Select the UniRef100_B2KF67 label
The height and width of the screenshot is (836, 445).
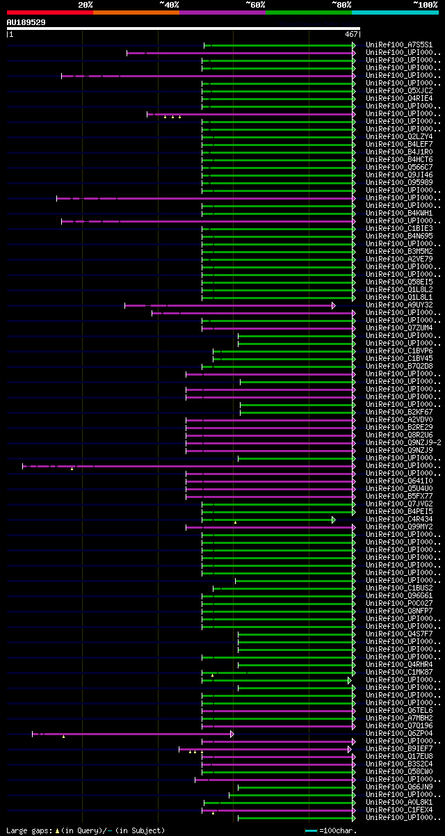[399, 412]
